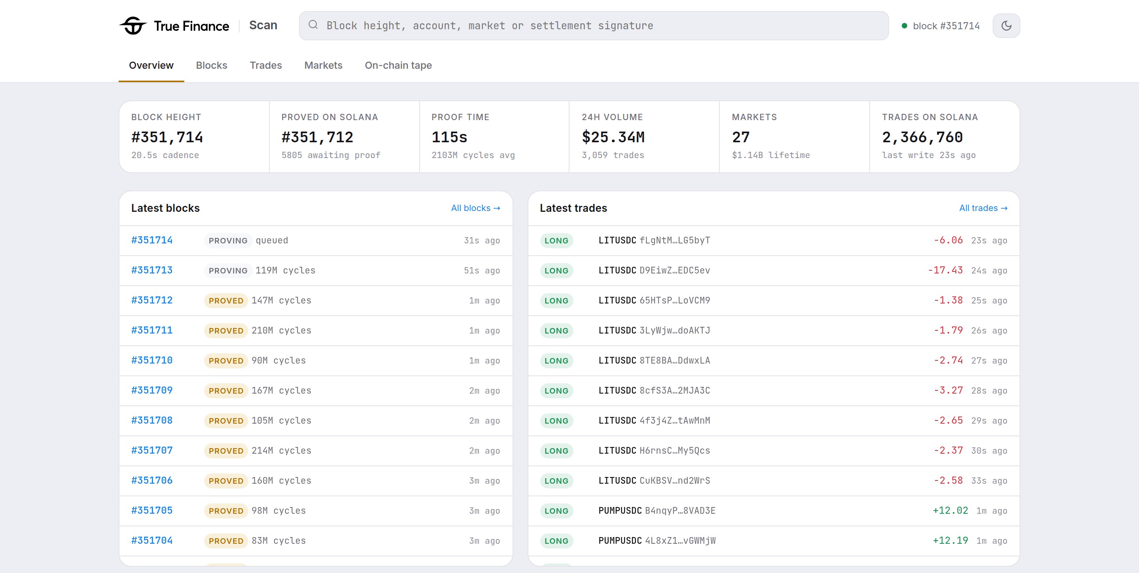This screenshot has width=1139, height=573.
Task: Click the Proof Time 115s stat
Action: [x=494, y=136]
